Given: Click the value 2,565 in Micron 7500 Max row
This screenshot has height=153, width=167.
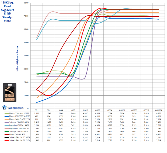Looking at the screenshot, I should 37,113.
